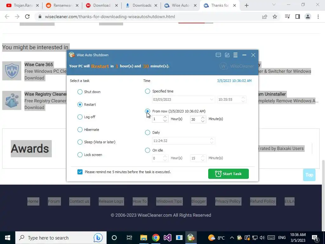Open File Explorer from the taskbar
This screenshot has height=244, width=325.
(143, 238)
